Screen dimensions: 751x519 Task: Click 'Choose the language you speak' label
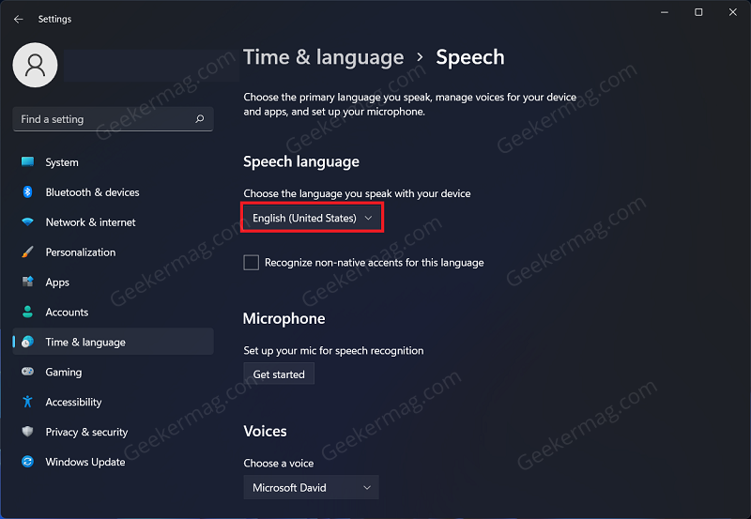357,193
